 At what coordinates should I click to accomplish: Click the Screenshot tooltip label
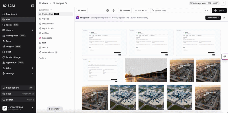tap(55, 109)
